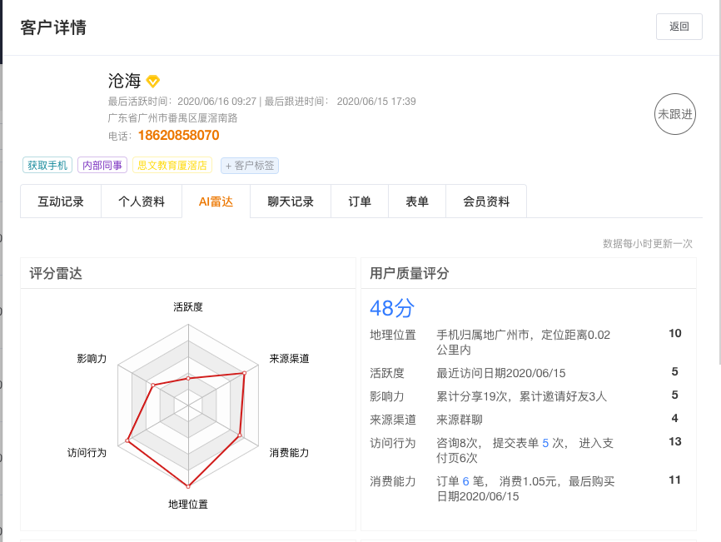Open the 个人资料 tab
Image resolution: width=721 pixels, height=542 pixels.
point(142,201)
